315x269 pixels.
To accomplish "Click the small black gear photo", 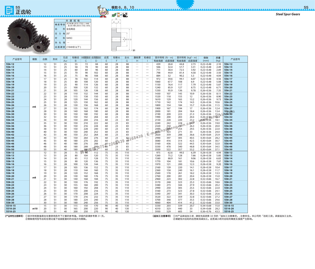I will click(x=42, y=45).
